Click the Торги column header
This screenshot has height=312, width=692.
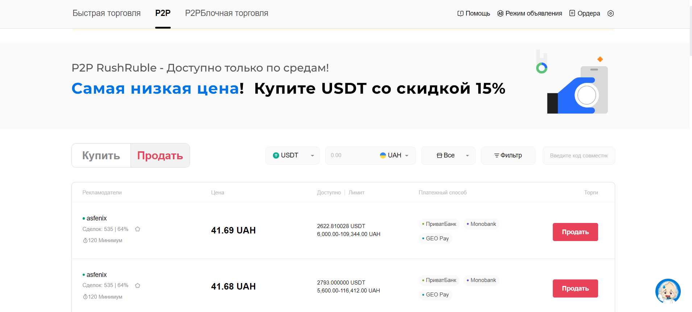coord(591,193)
